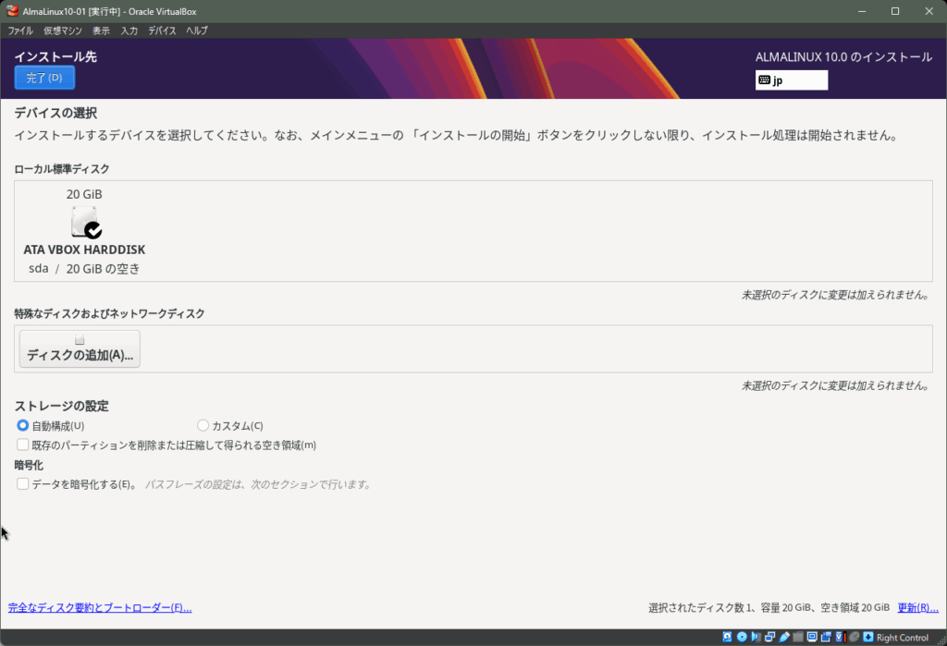The height and width of the screenshot is (646, 947).
Task: Click the ALMALINUX 10.0 のインストール title
Action: tap(843, 57)
